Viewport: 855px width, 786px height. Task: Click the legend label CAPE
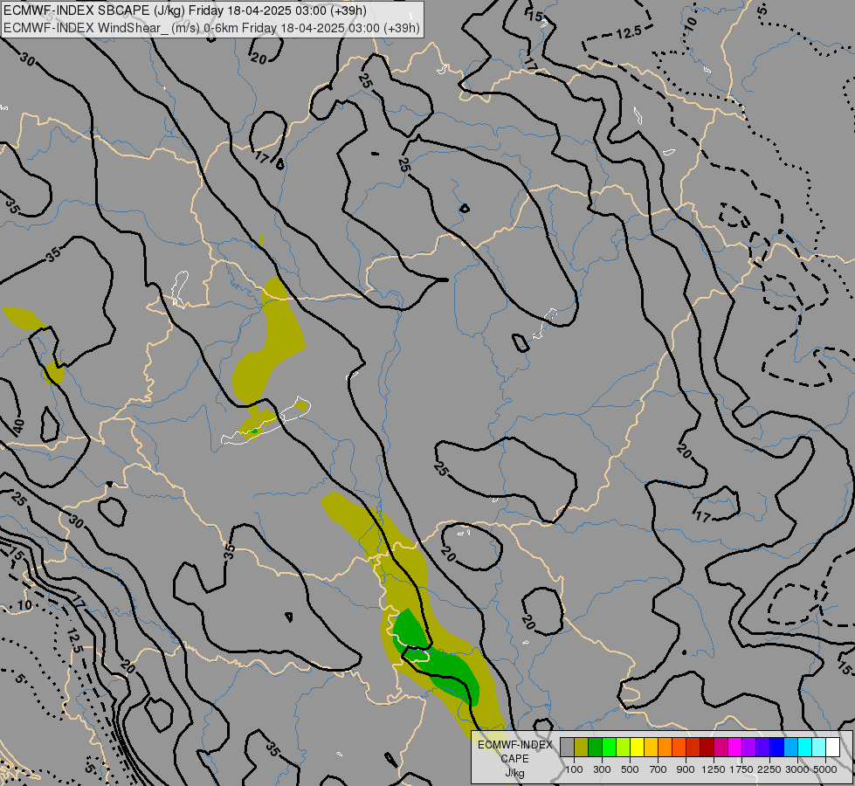[x=514, y=759]
